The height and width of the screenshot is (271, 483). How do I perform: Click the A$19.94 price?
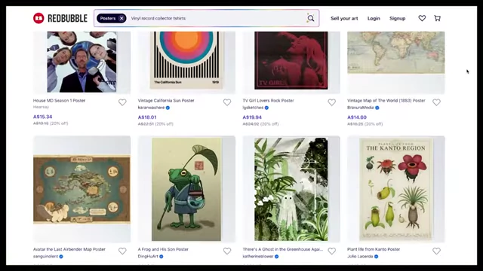click(252, 117)
